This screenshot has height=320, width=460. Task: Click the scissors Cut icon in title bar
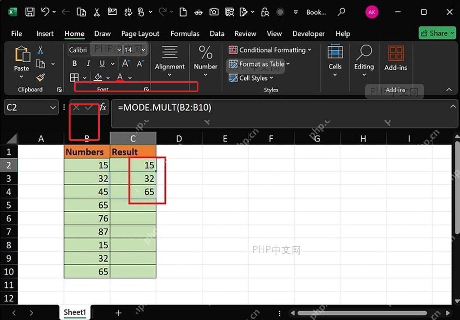click(97, 12)
